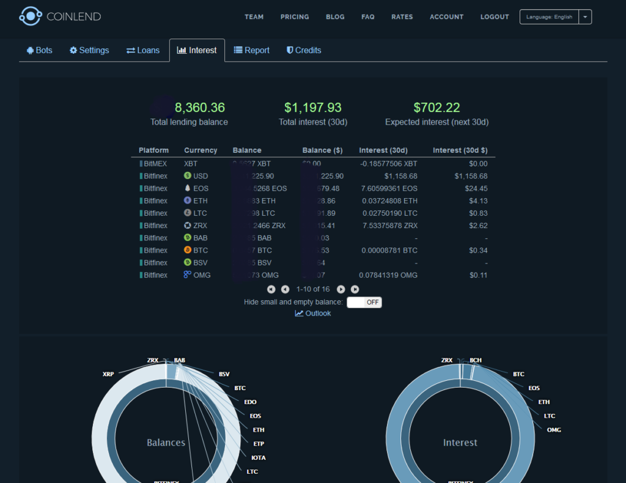This screenshot has height=483, width=626.
Task: Click the ETH currency icon
Action: point(187,201)
